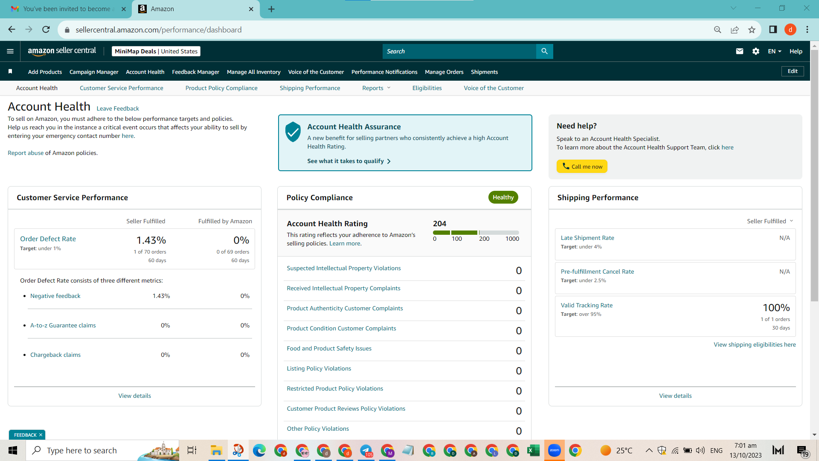The width and height of the screenshot is (819, 461).
Task: Click the Healthy status badge
Action: point(503,197)
